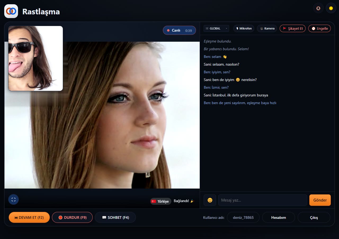Report user with Şikayet Et
The height and width of the screenshot is (239, 339).
(x=293, y=28)
